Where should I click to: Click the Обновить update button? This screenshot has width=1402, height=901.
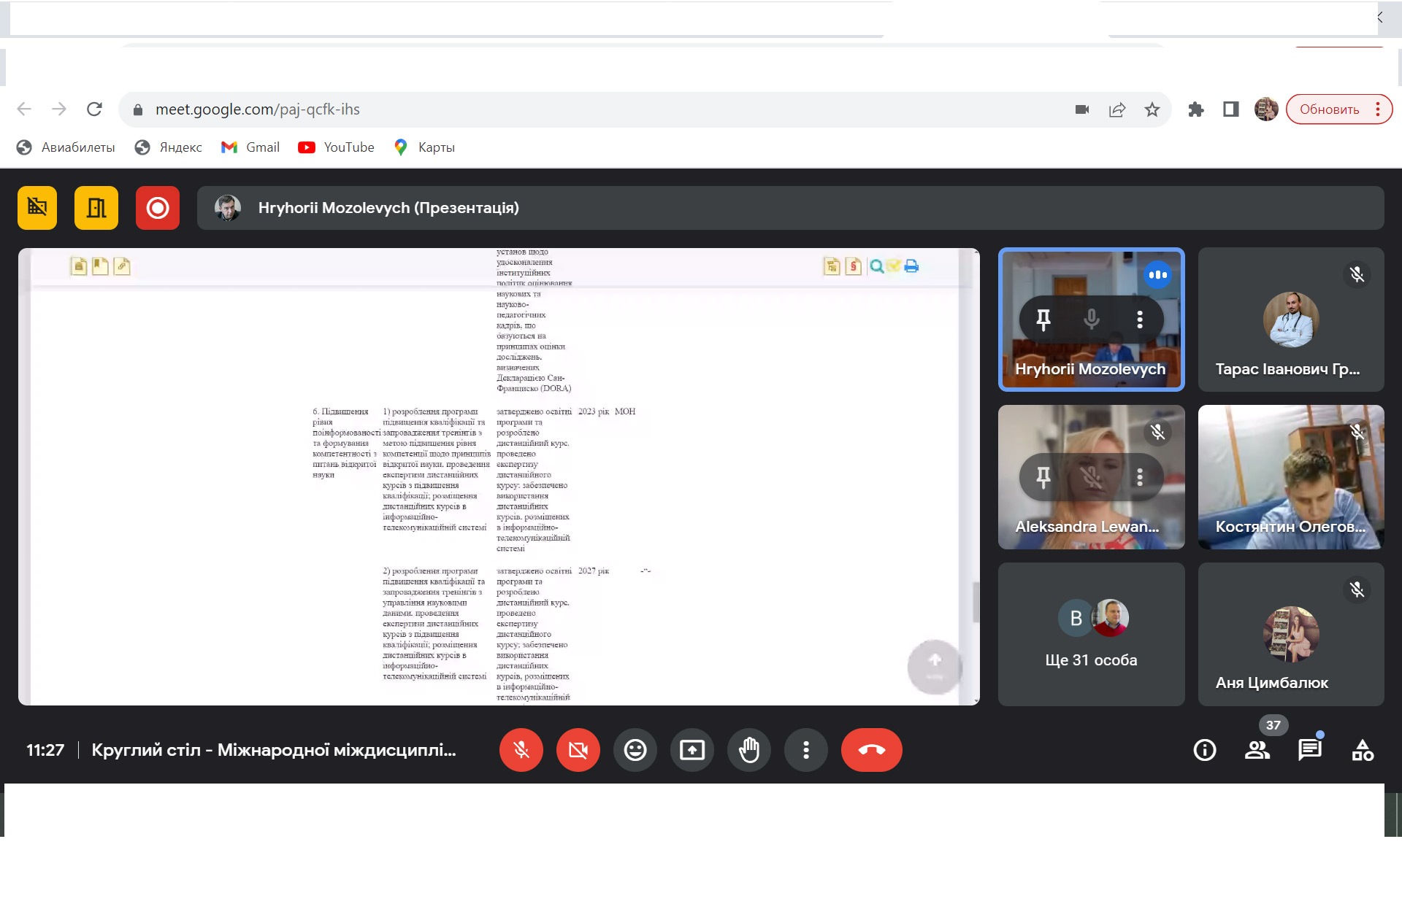tap(1328, 109)
